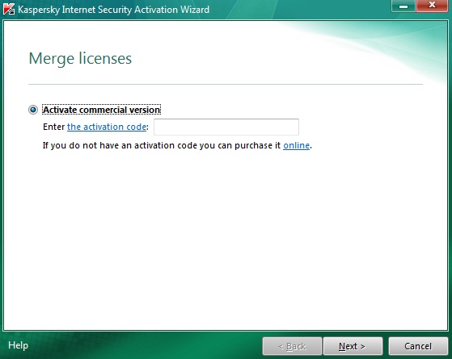Image resolution: width=452 pixels, height=359 pixels.
Task: Click the "Merge licenses" heading
Action: [x=80, y=59]
